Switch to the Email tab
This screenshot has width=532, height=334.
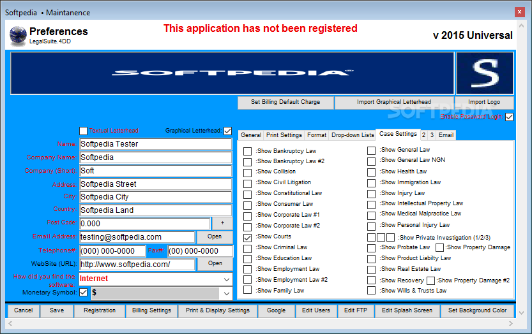(x=446, y=135)
